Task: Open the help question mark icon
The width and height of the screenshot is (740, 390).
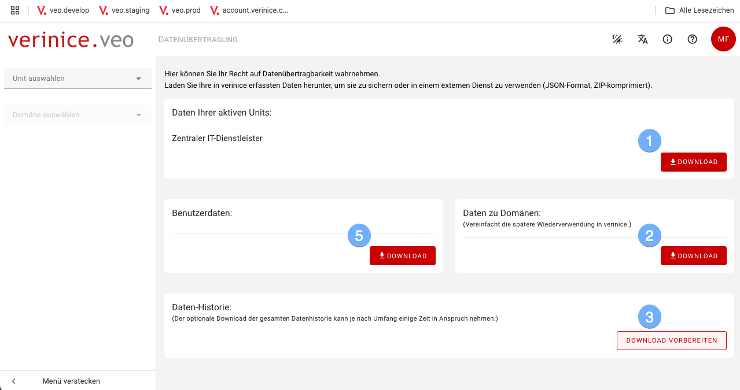Action: click(x=692, y=39)
